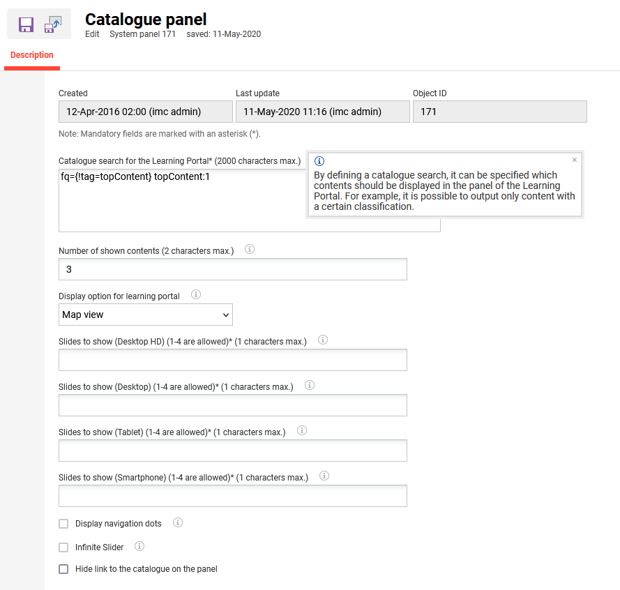The image size is (620, 590).
Task: Show info for Slides to show (Smartphone)
Action: tap(324, 476)
